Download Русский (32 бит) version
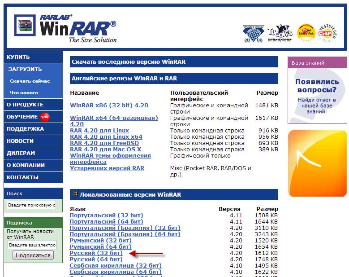This screenshot has width=349, height=277. point(96,253)
